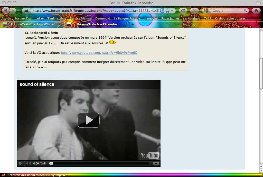263x177 pixels.
Task: Click the RSS feed icon in the address bar
Action: click(x=162, y=11)
